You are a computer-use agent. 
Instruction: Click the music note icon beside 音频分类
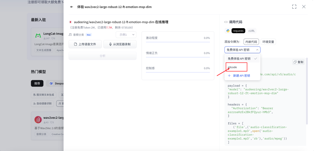click(70, 35)
